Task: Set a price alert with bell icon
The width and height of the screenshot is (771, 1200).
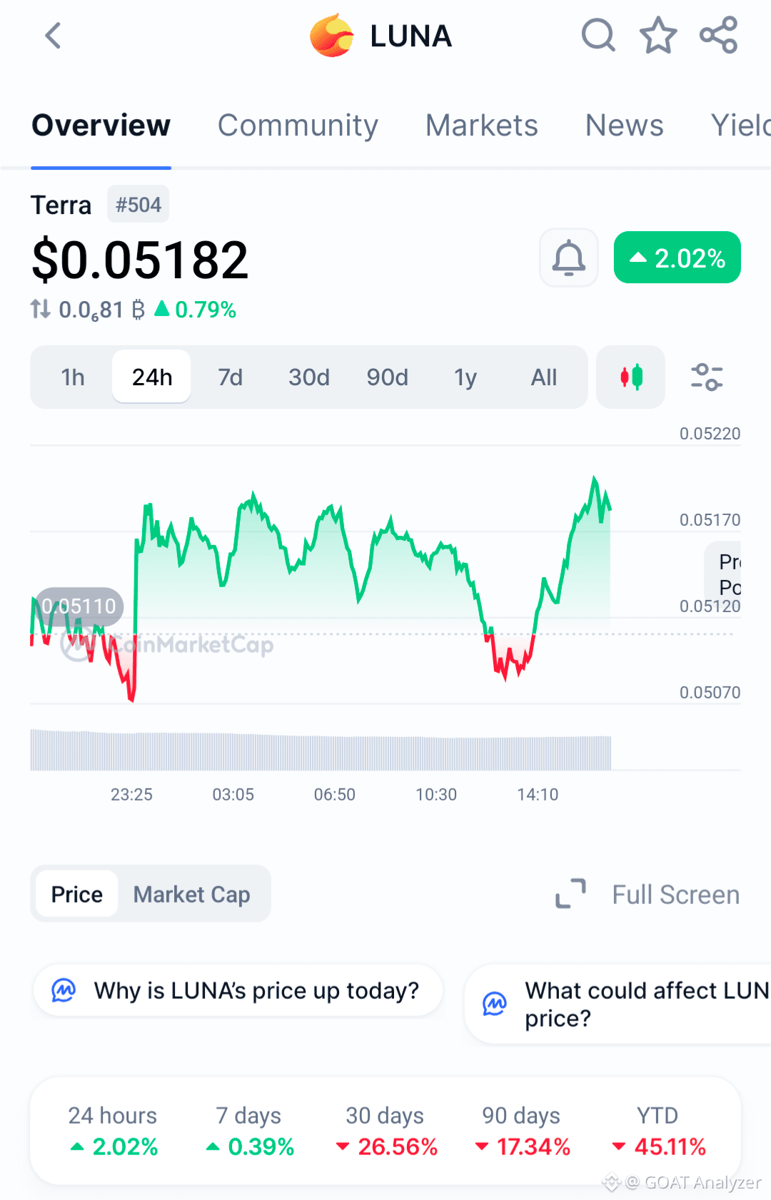Action: (x=569, y=258)
